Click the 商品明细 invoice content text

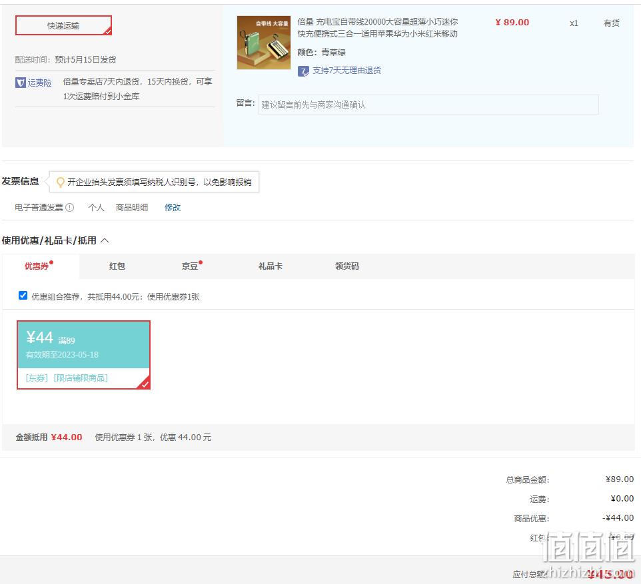[x=132, y=207]
